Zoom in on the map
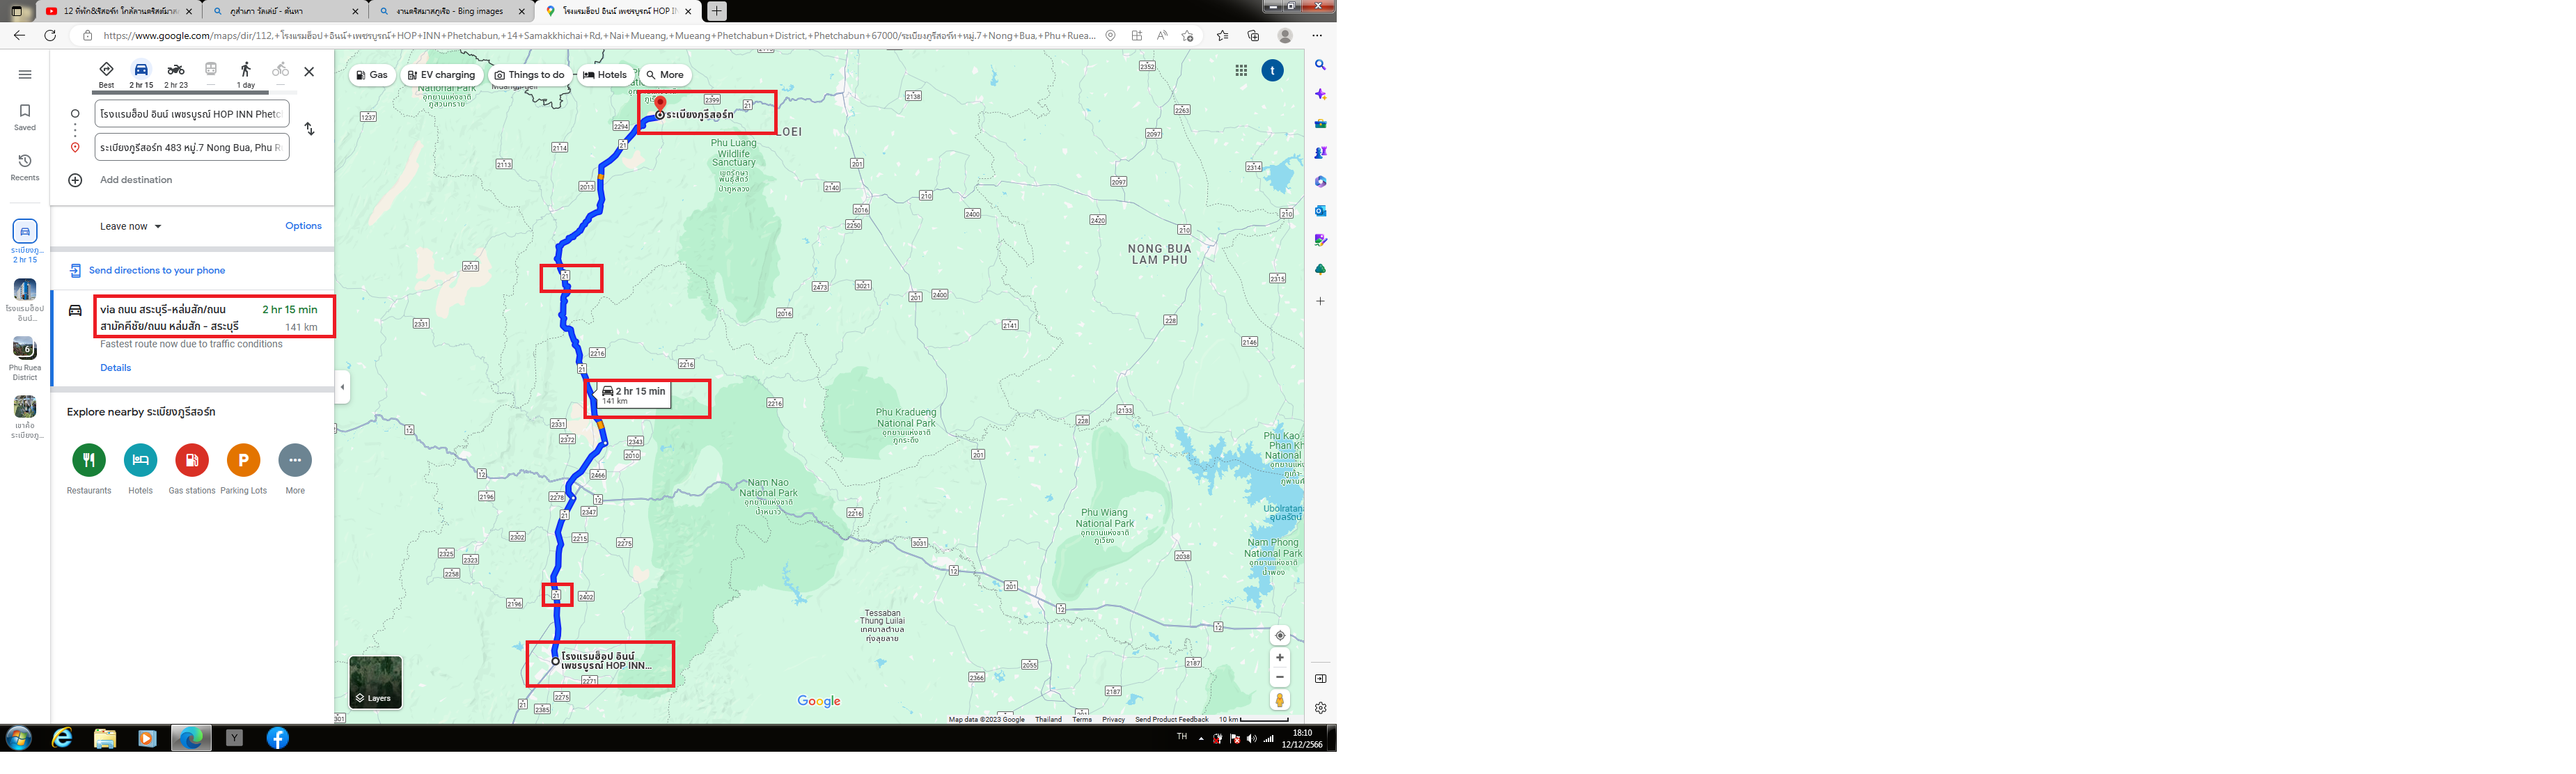 [1280, 658]
